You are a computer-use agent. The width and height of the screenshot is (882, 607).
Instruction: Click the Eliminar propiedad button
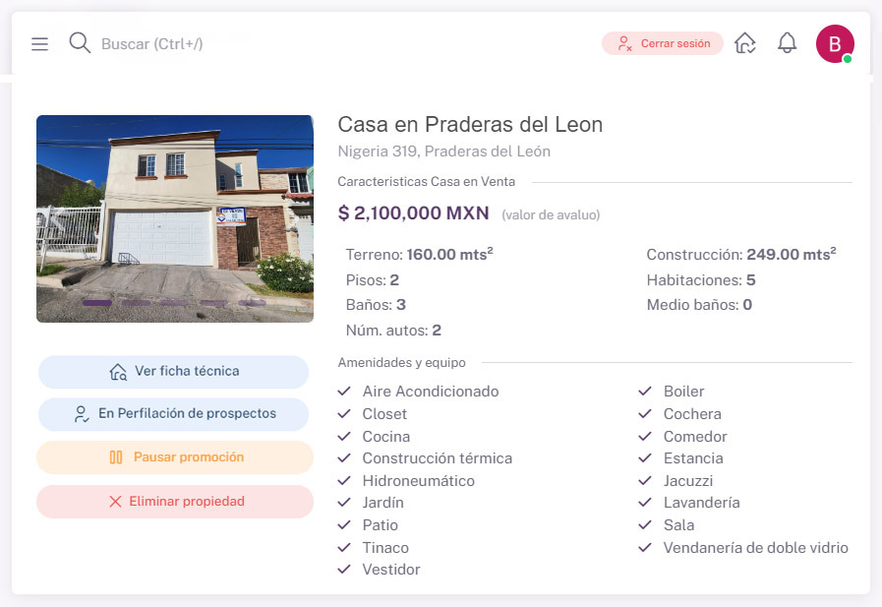pos(174,502)
